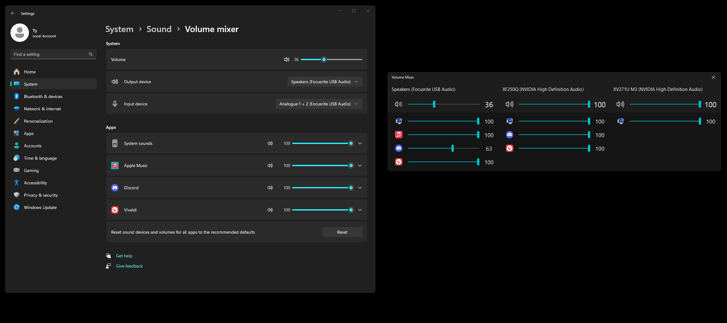Navigate to System breadcrumb
The width and height of the screenshot is (727, 323).
click(x=119, y=29)
